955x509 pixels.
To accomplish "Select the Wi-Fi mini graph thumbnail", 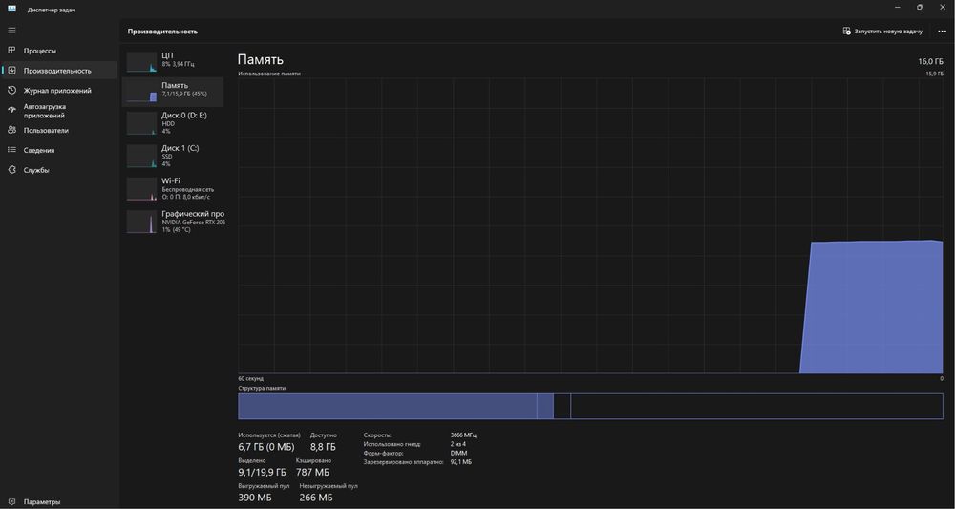I will pos(141,189).
